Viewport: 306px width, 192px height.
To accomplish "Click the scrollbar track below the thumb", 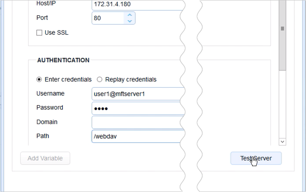I will (282, 105).
